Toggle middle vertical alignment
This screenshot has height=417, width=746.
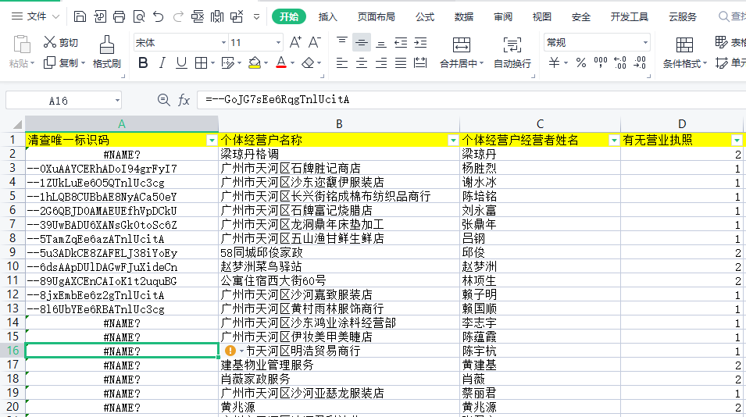click(x=362, y=43)
